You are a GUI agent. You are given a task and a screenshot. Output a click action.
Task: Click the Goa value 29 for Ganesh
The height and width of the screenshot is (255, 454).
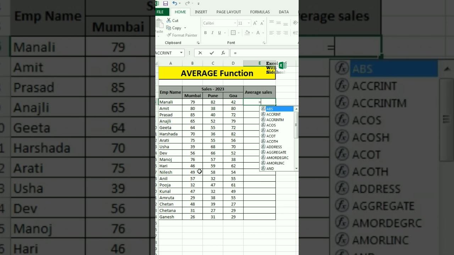coord(233,217)
